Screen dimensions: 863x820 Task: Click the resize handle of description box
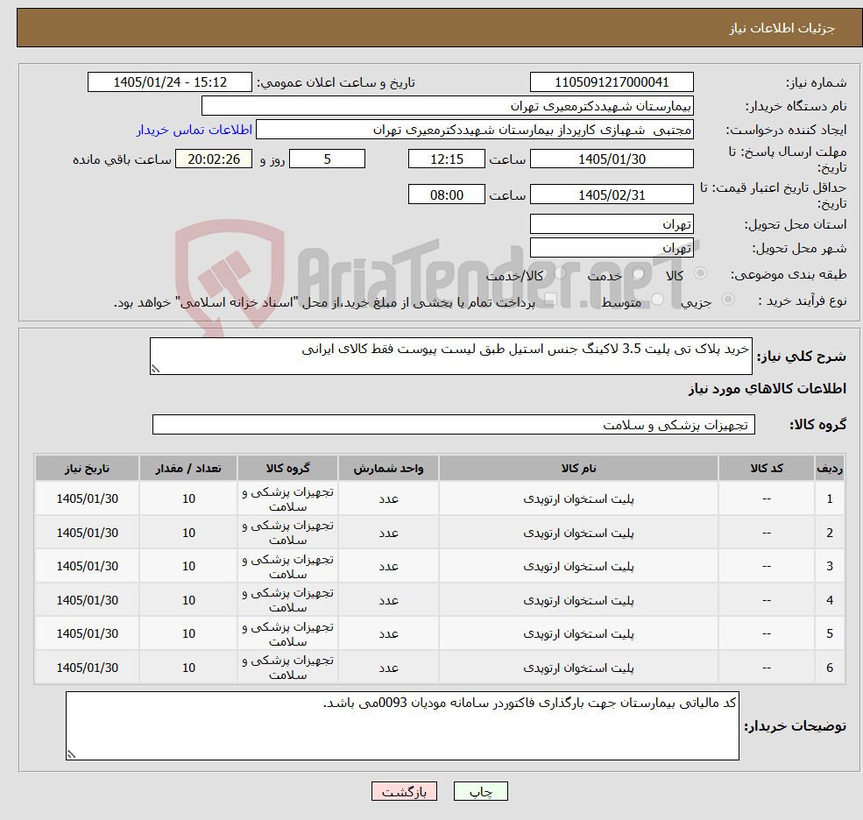(155, 370)
